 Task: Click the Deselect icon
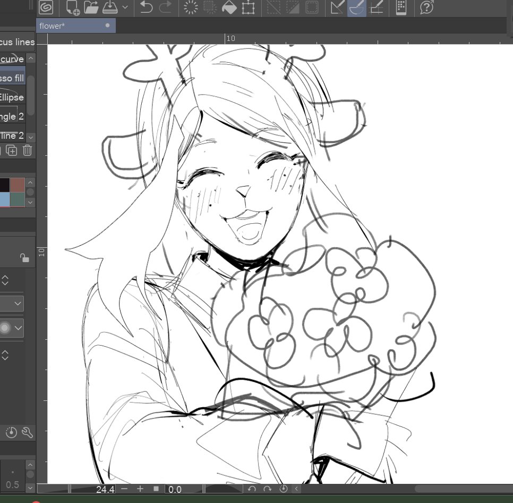tap(273, 7)
